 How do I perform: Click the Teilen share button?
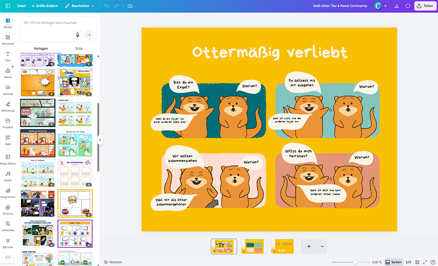coord(425,6)
